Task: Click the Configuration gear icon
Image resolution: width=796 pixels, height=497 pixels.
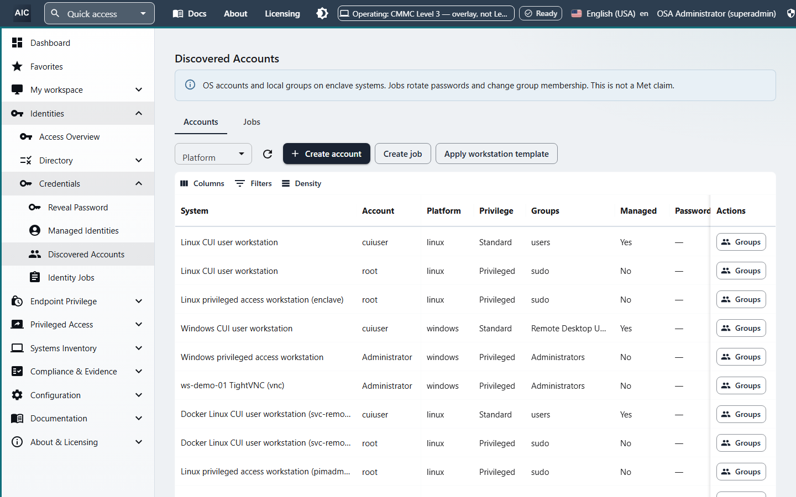Action: 17,395
